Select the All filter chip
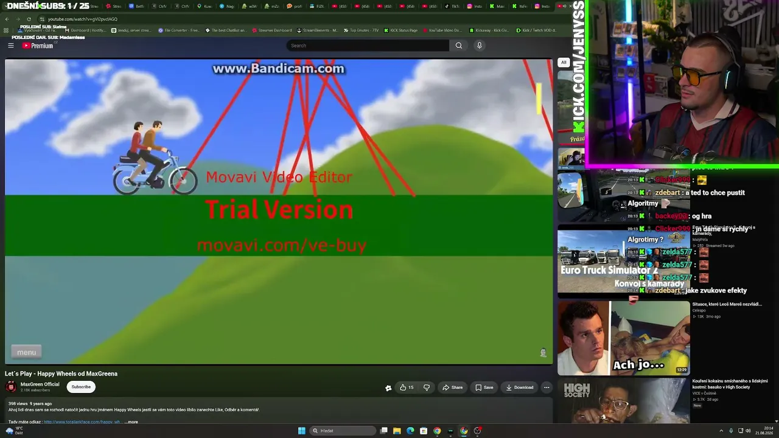 point(564,62)
